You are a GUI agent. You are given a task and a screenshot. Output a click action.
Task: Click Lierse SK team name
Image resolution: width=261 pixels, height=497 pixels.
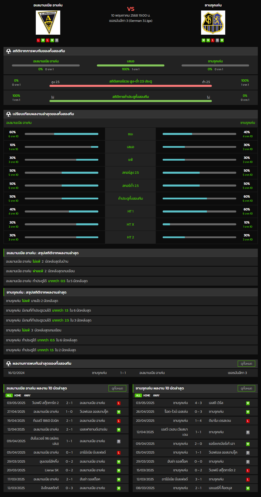coord(52,470)
